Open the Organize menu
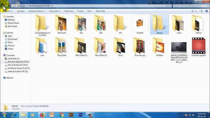 pos(8,11)
